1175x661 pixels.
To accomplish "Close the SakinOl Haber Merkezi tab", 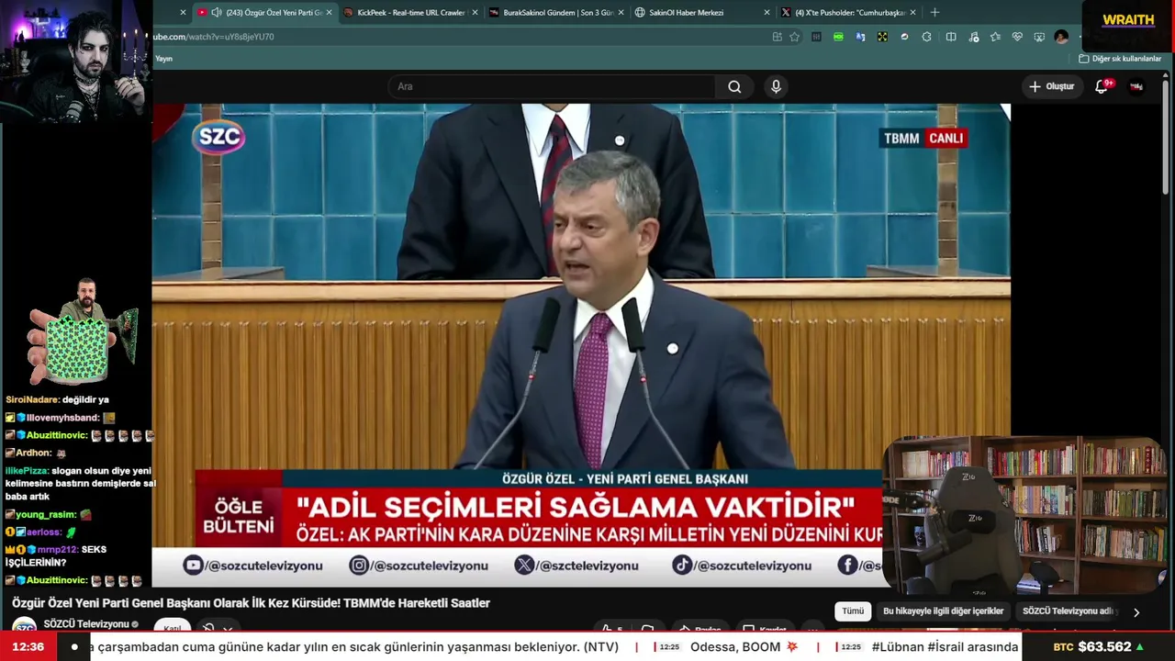I will (767, 13).
